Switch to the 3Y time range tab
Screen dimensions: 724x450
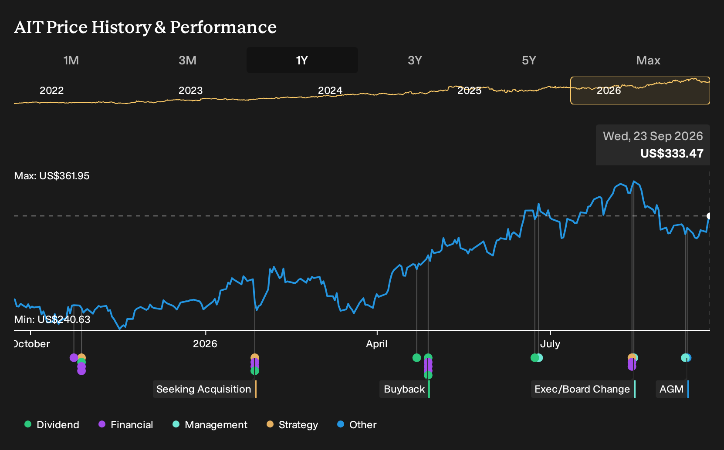[x=415, y=60]
